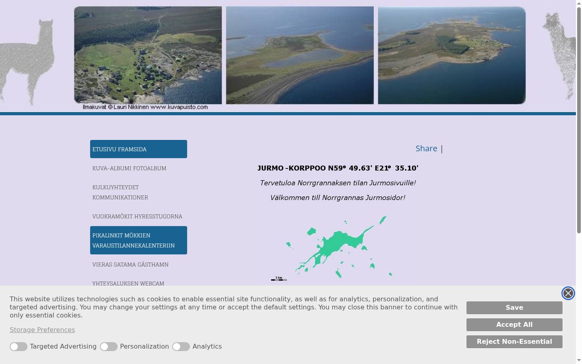The image size is (582, 364).
Task: Open the aerial photo of the village
Action: click(x=148, y=55)
